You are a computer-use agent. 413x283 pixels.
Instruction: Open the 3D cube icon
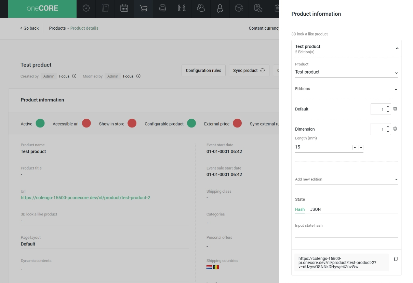239,9
